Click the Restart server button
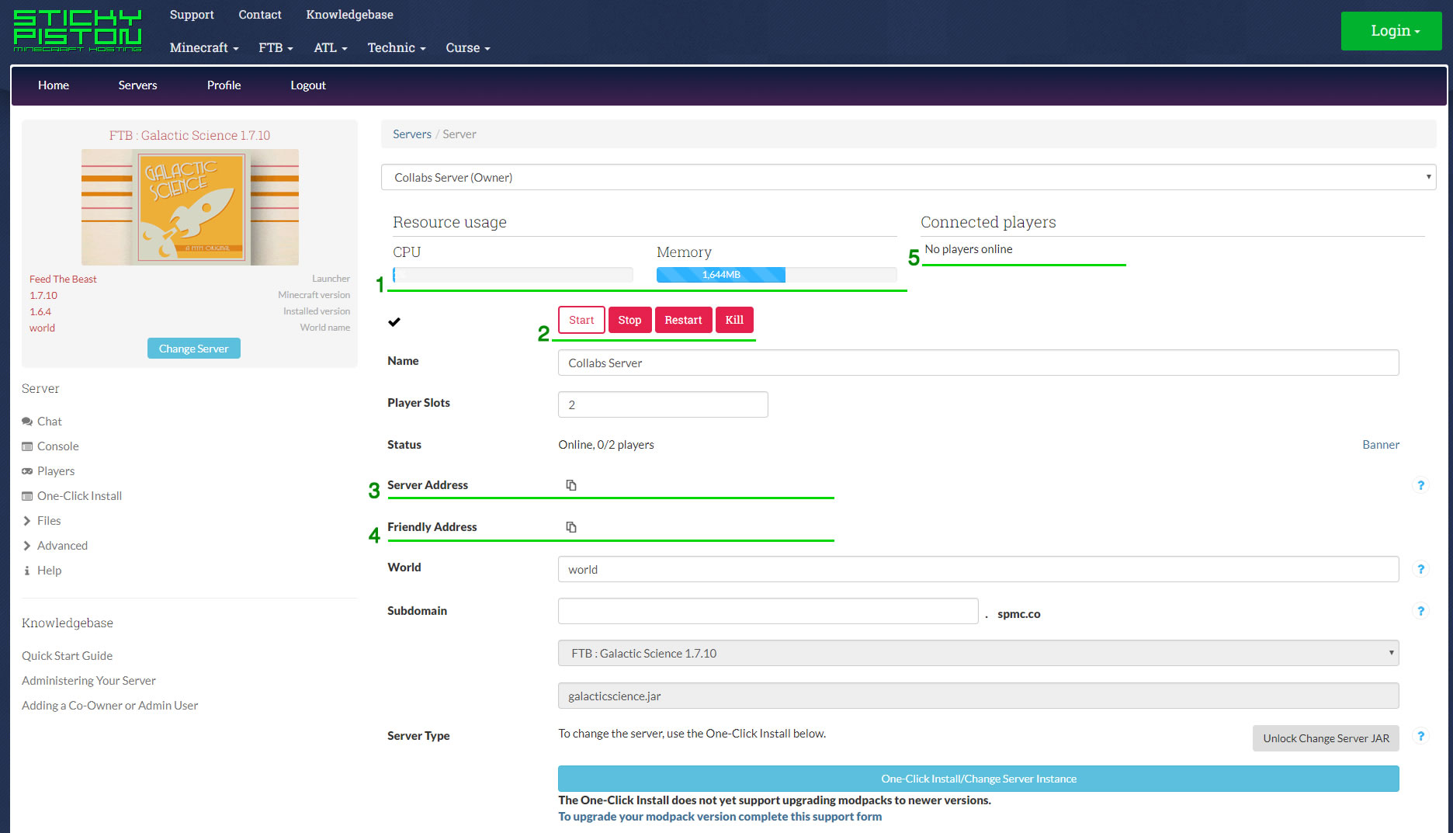1453x833 pixels. 683,320
